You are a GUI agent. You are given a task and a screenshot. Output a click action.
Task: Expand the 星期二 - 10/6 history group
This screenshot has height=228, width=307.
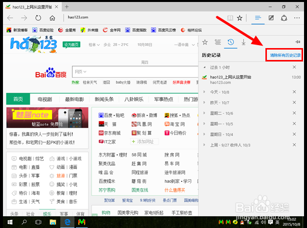pyautogui.click(x=204, y=113)
